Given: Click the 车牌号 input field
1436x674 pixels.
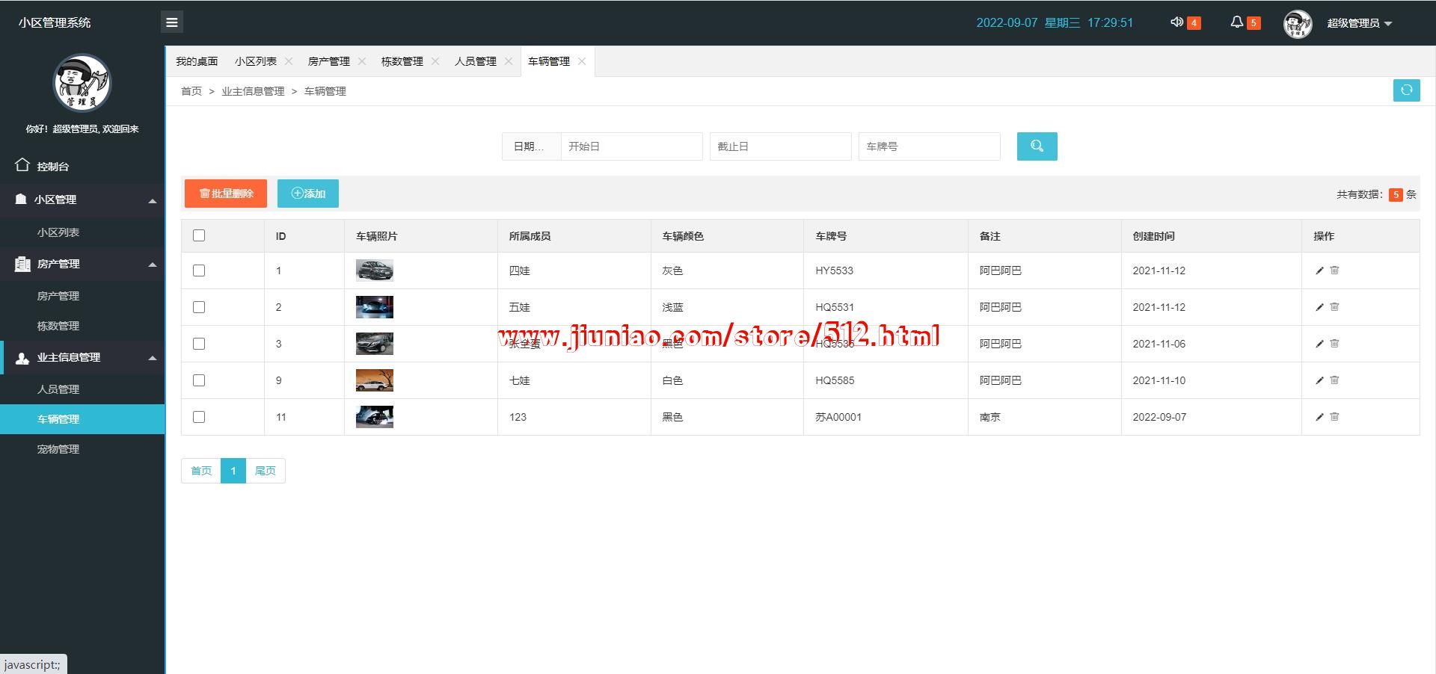Looking at the screenshot, I should [929, 146].
